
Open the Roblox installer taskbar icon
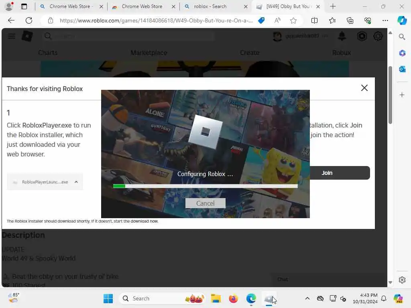tap(269, 298)
